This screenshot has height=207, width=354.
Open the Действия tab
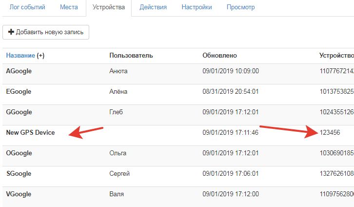click(153, 7)
